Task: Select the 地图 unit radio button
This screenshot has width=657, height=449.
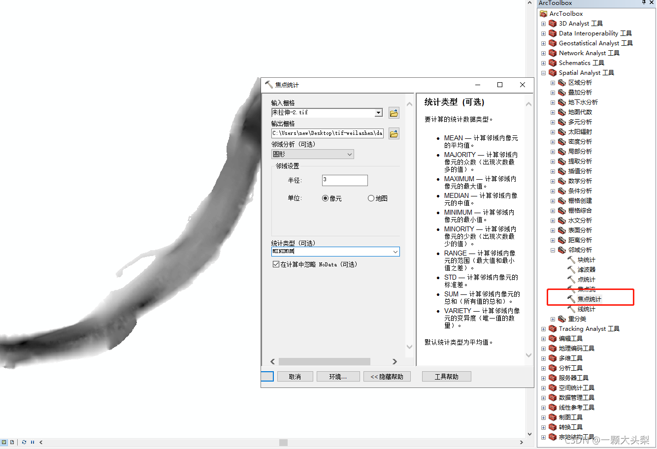Action: pyautogui.click(x=370, y=198)
